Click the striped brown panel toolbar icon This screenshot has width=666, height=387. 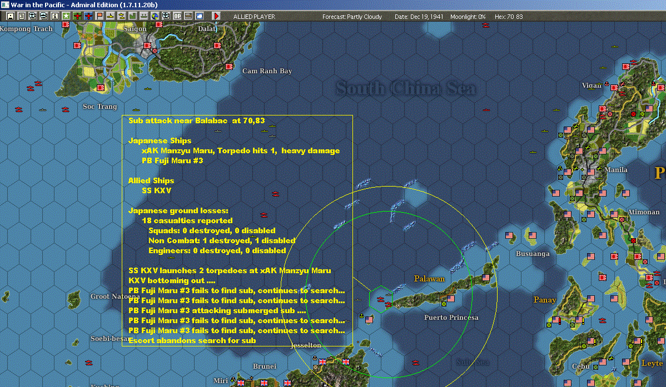pyautogui.click(x=188, y=16)
